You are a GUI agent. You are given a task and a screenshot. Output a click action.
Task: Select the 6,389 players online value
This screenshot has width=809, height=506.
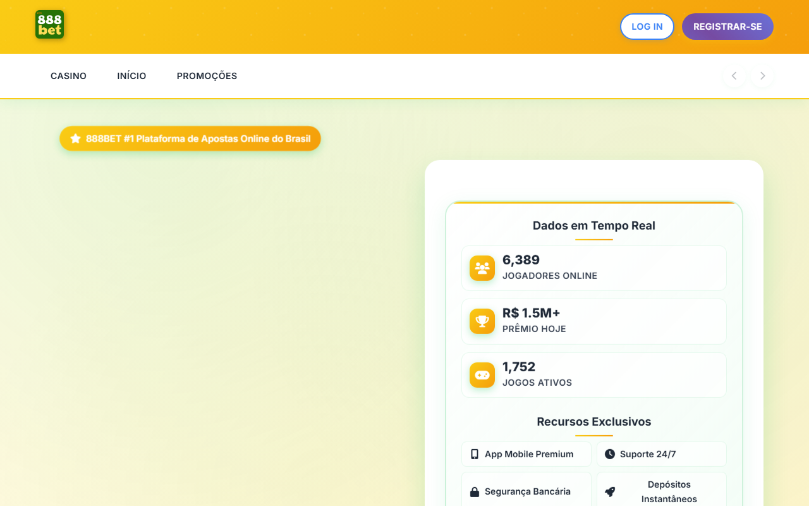521,260
